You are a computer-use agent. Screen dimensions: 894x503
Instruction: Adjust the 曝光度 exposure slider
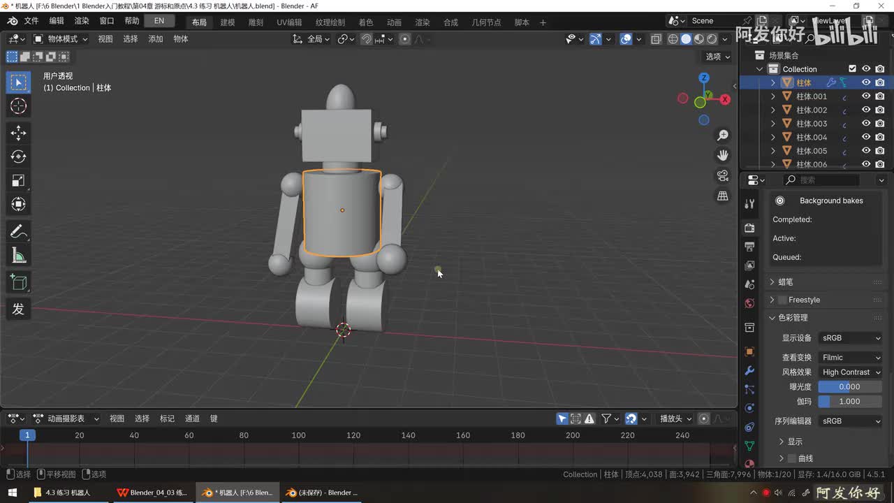coord(849,386)
